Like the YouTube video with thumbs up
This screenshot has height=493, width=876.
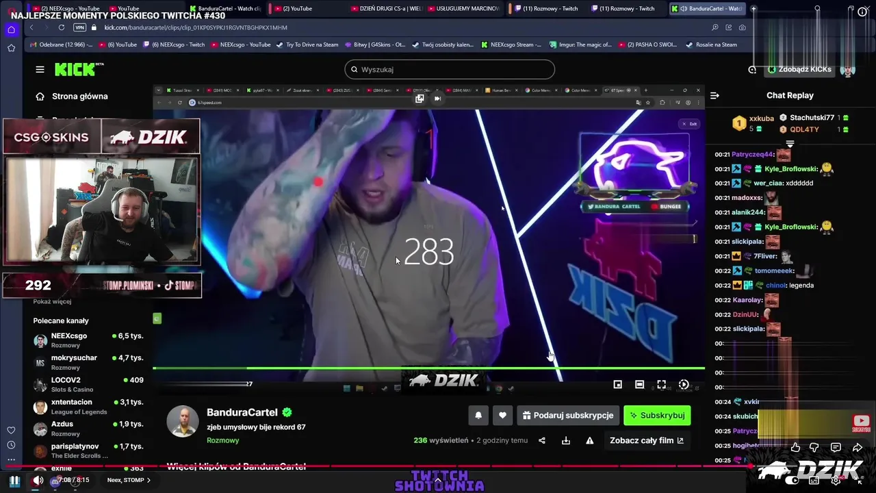coord(795,447)
